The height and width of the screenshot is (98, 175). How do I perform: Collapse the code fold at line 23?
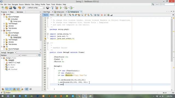pyautogui.click(x=48, y=68)
